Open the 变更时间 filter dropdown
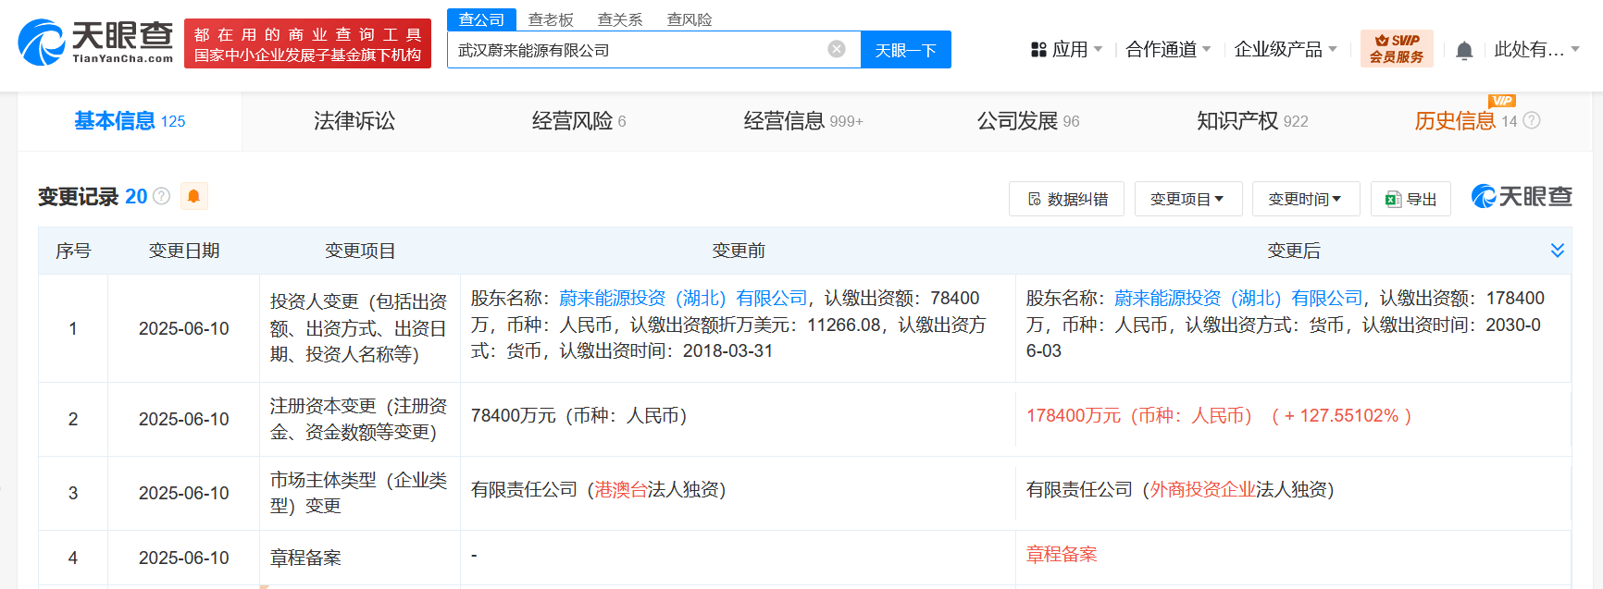The height and width of the screenshot is (589, 1603). [1305, 199]
